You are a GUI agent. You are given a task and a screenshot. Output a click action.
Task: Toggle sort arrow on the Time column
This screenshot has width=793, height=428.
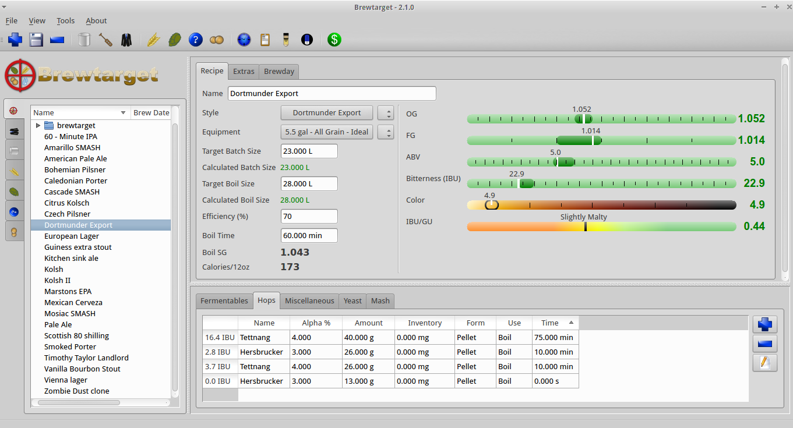[571, 323]
